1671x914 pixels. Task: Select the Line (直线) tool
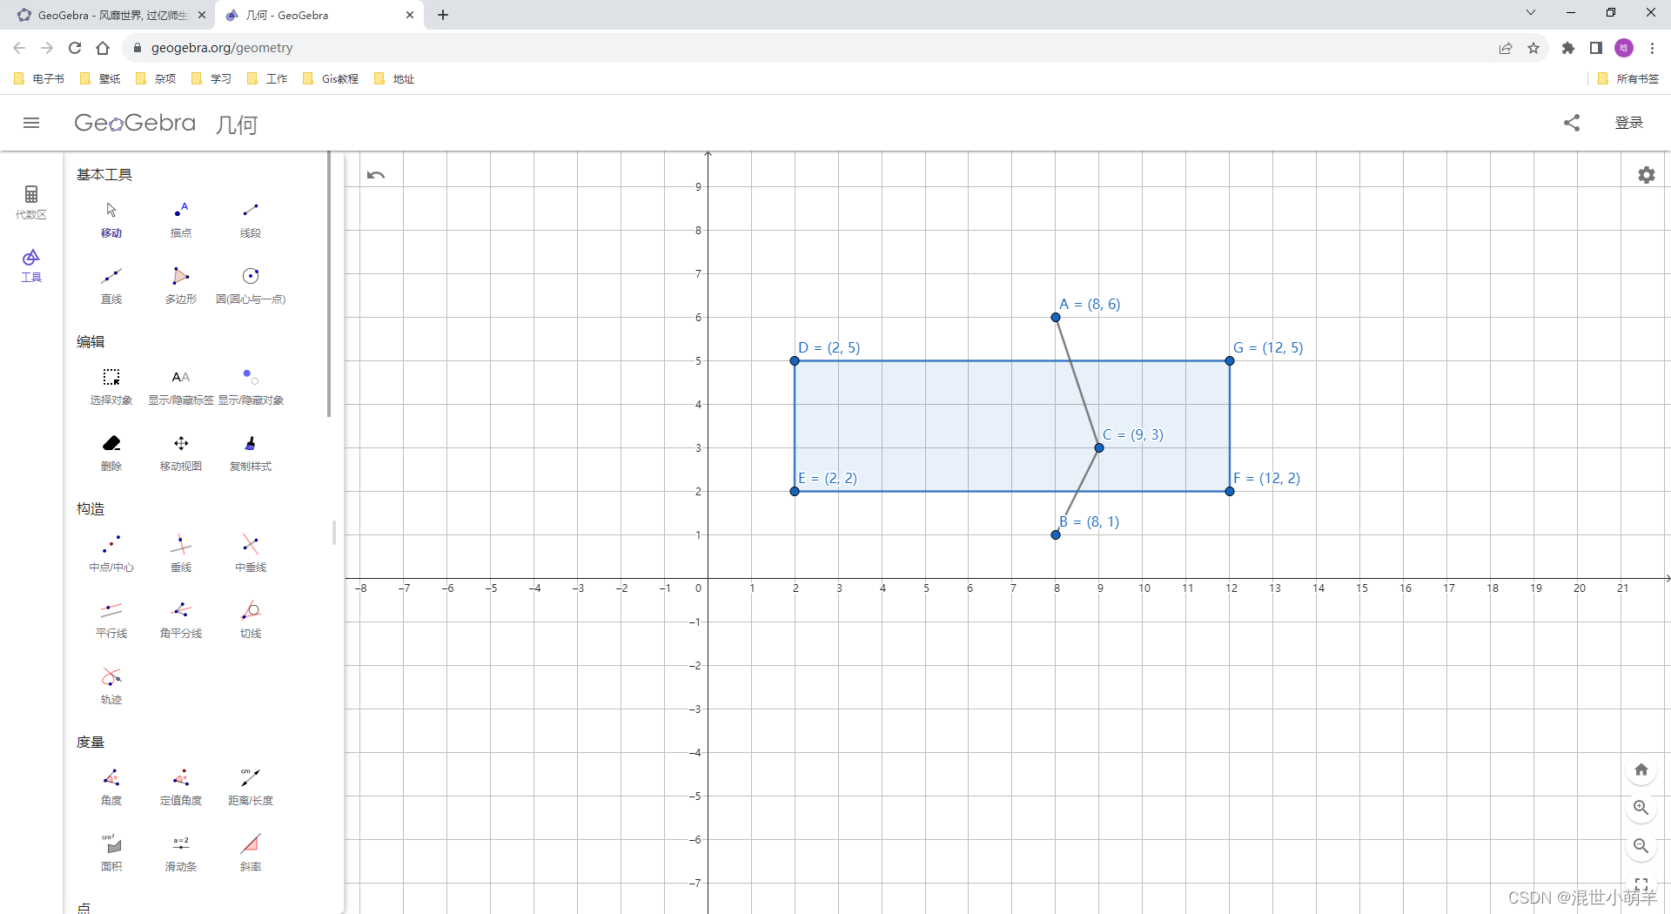click(111, 286)
